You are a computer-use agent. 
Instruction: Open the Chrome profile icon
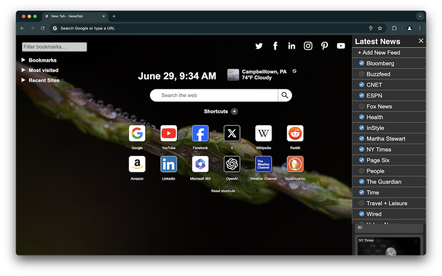(410, 28)
